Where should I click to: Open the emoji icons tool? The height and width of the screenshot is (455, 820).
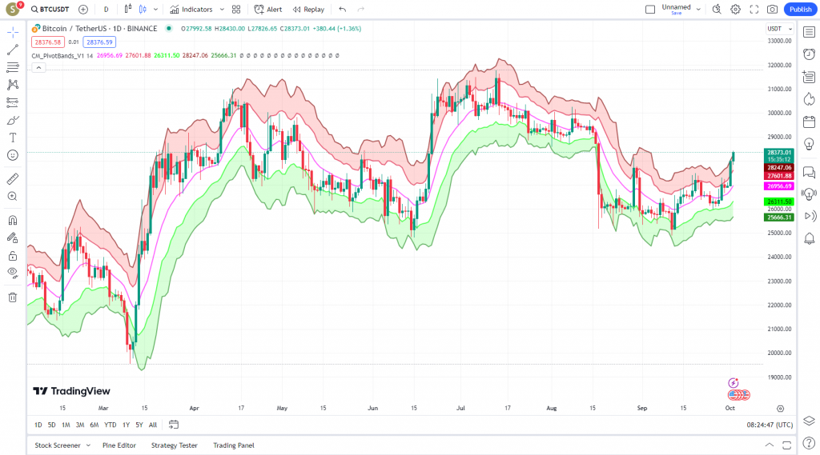tap(13, 155)
